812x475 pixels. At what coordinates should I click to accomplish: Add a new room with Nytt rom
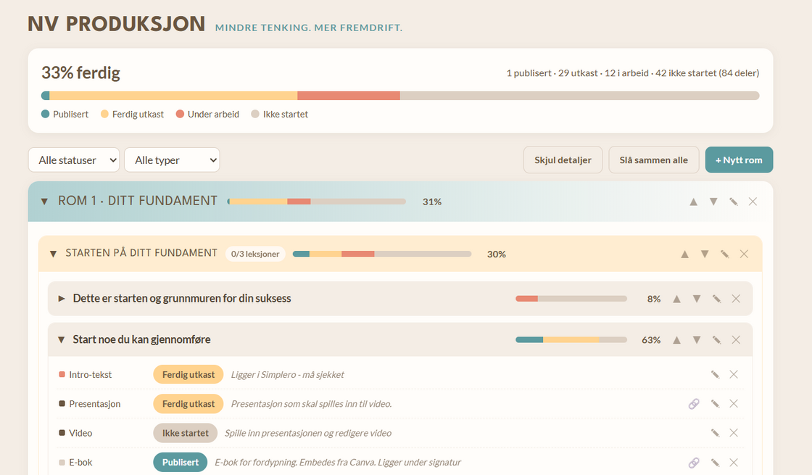tap(739, 160)
